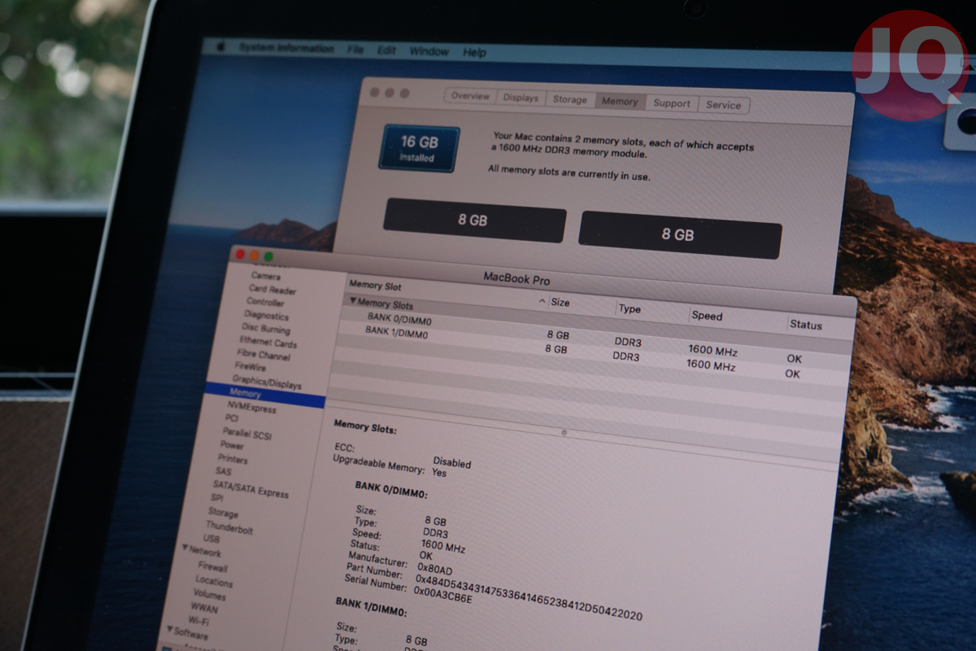Select USB in the sidebar
The height and width of the screenshot is (651, 976).
pyautogui.click(x=211, y=539)
